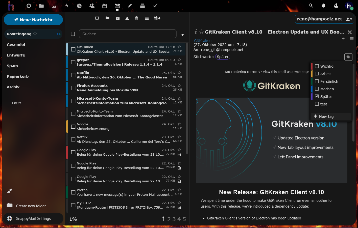Mark selected messages as spam
This screenshot has height=228, width=358.
pyautogui.click(x=127, y=18)
